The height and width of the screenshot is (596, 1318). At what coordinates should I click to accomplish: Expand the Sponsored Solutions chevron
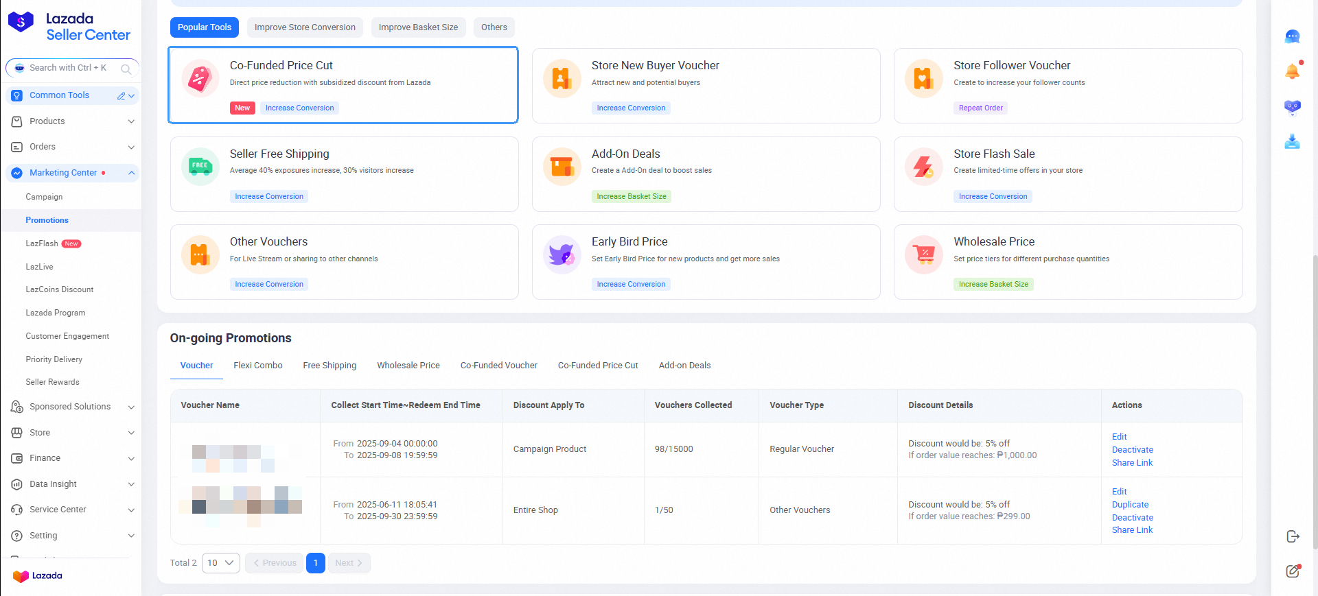click(x=131, y=407)
